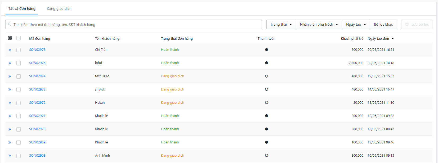Toggle the select-all orders checkbox

[19, 38]
